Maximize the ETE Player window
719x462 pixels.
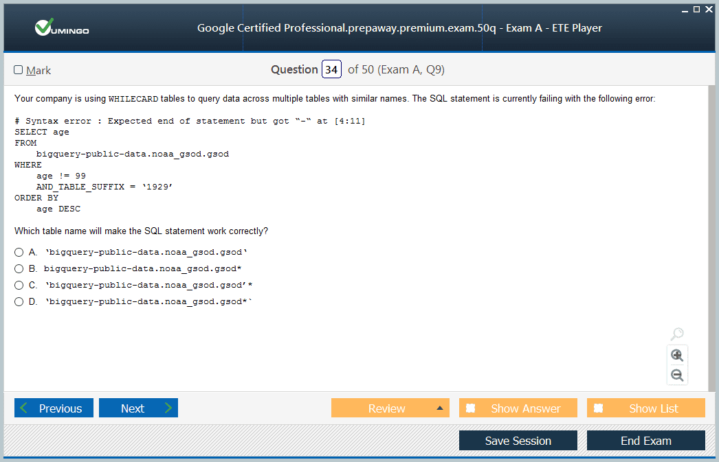(x=696, y=9)
